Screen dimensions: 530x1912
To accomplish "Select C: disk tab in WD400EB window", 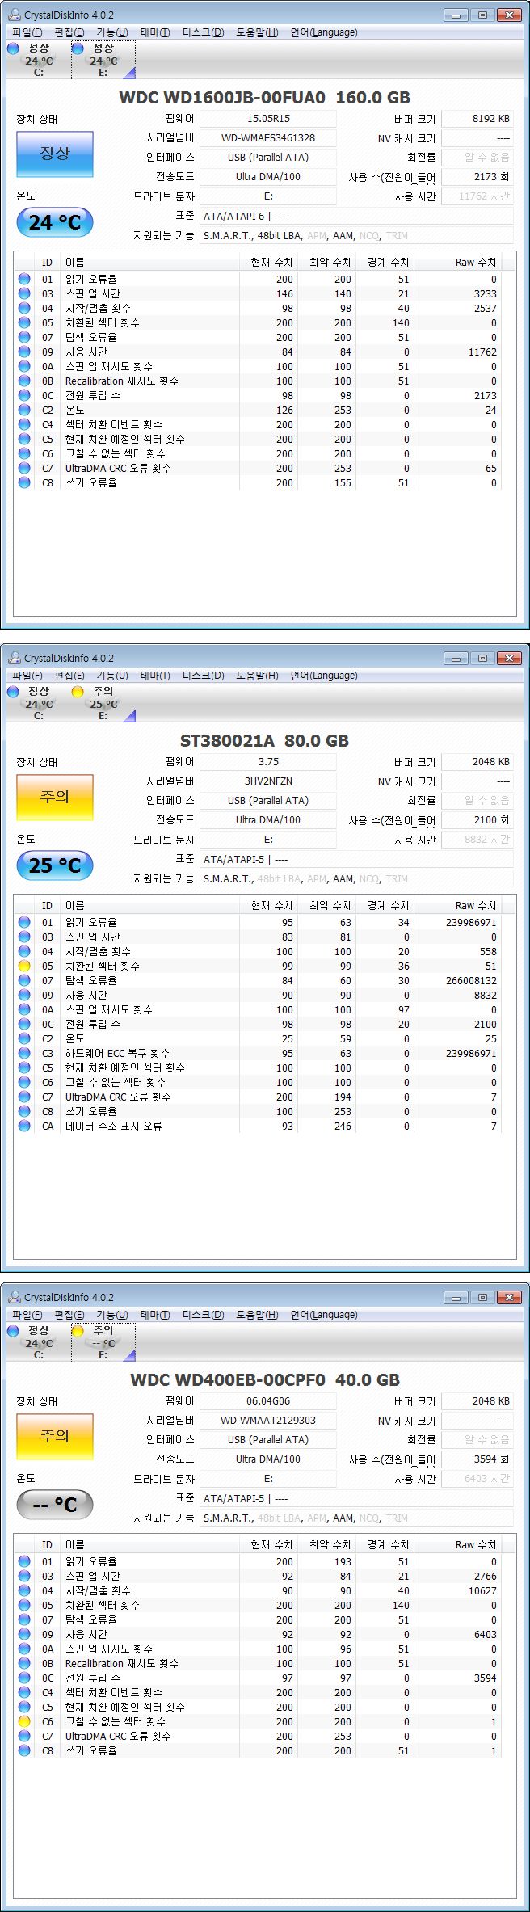I will 38,1342.
